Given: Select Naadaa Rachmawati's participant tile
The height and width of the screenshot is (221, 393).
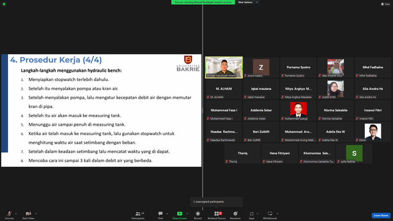Looking at the screenshot, I should tap(224, 132).
